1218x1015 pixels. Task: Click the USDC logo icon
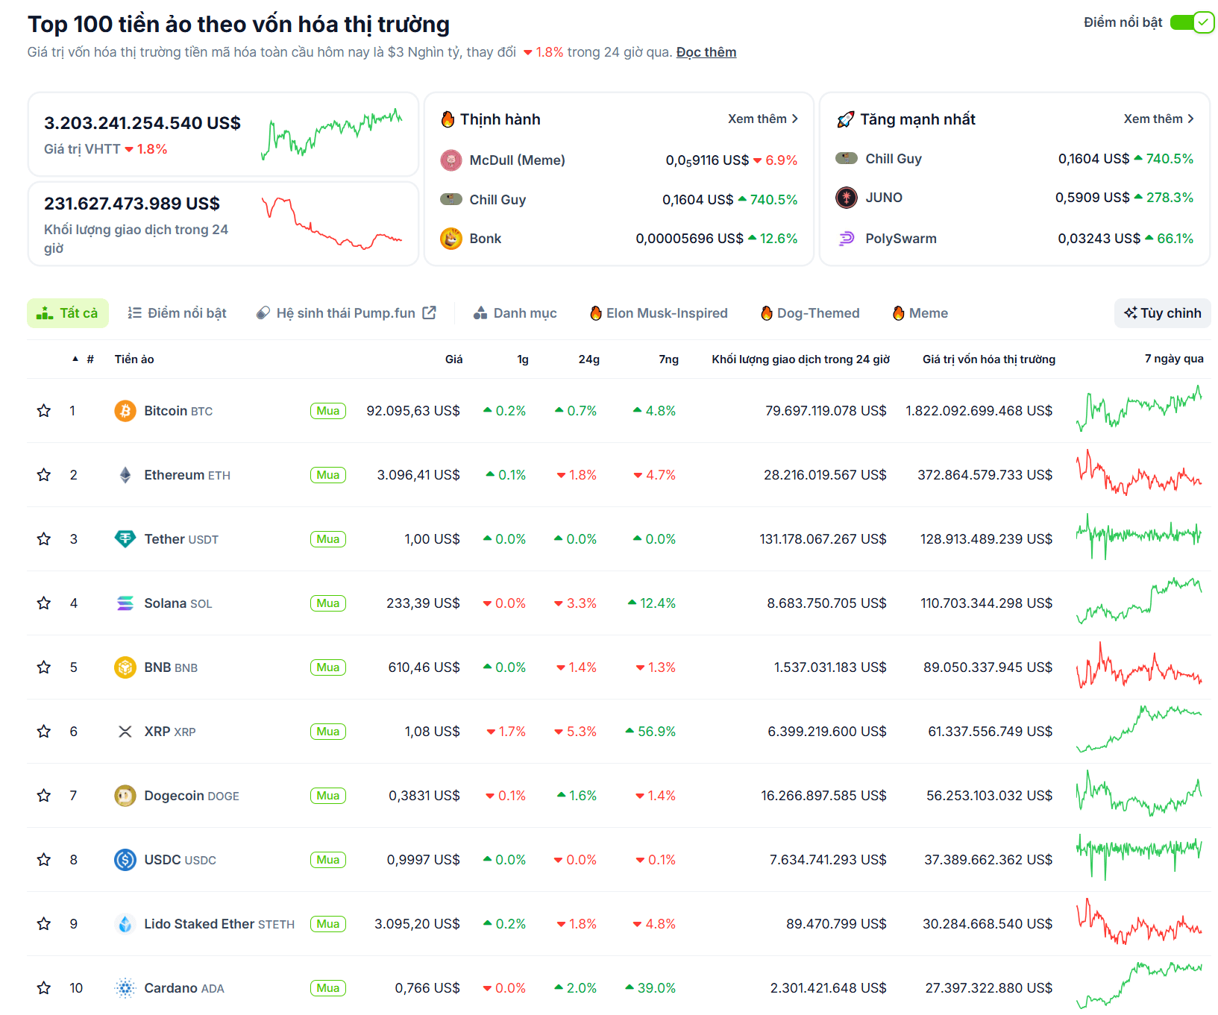(x=125, y=860)
